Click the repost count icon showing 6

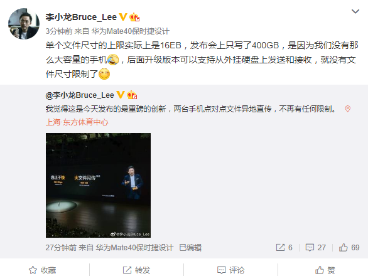tap(284, 247)
